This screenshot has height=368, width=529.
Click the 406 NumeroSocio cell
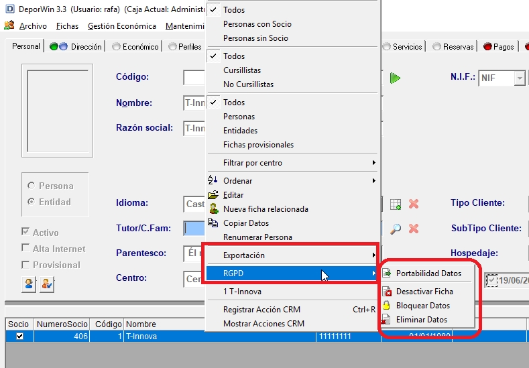coord(62,336)
